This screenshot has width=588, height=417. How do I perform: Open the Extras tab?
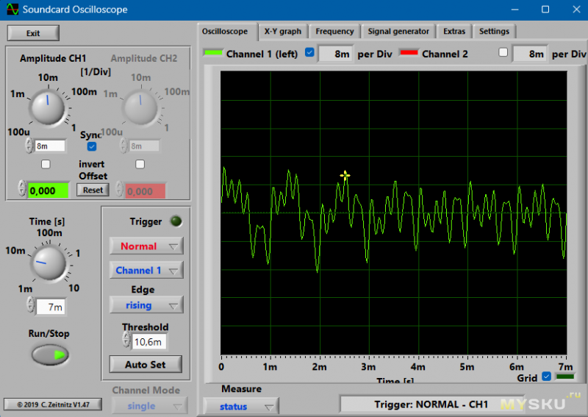pyautogui.click(x=454, y=32)
